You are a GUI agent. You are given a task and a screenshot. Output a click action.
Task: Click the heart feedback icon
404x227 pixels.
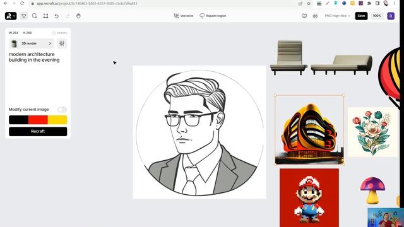304,16
